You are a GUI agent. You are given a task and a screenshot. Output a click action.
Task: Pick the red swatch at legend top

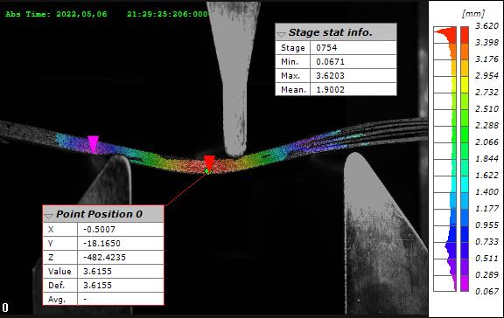pyautogui.click(x=465, y=35)
